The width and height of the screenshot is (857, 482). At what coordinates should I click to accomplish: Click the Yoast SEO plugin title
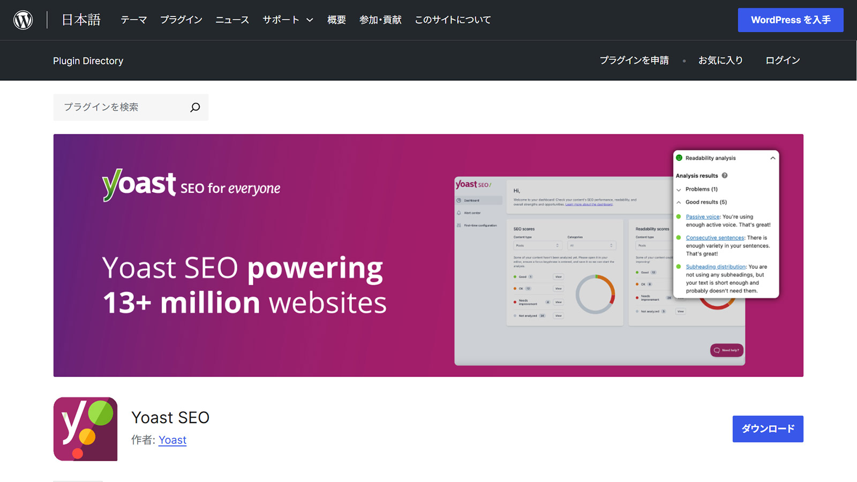(x=170, y=418)
